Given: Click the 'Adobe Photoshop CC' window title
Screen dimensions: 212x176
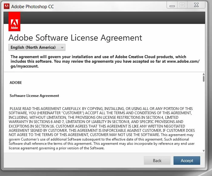Looking at the screenshot, I should [x=32, y=6].
